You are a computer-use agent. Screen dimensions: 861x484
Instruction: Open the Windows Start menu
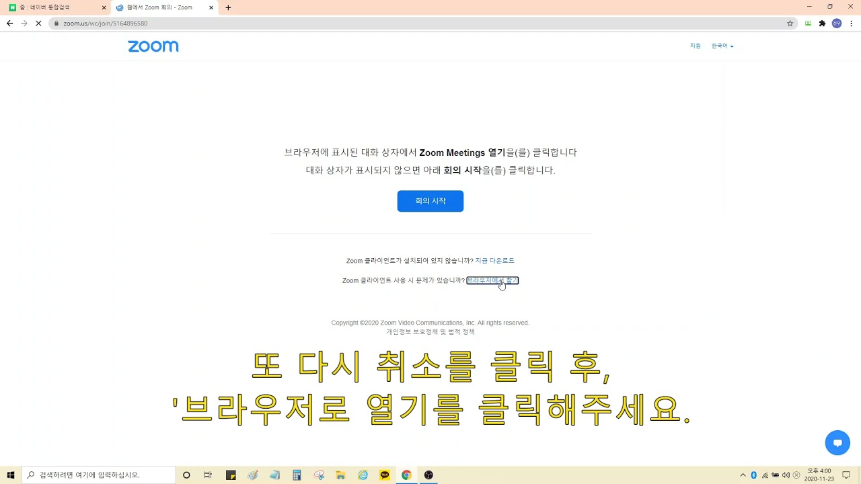(11, 475)
